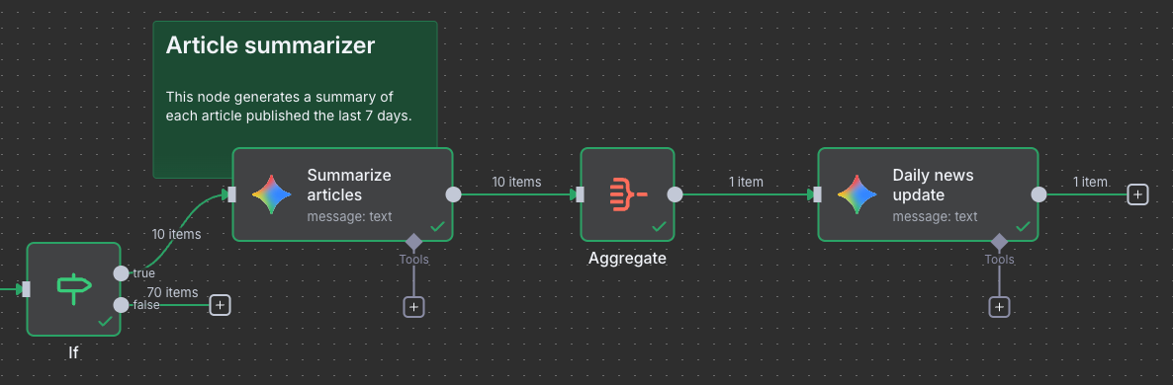Click the 'true' branch label
The width and height of the screenshot is (1173, 385).
143,273
